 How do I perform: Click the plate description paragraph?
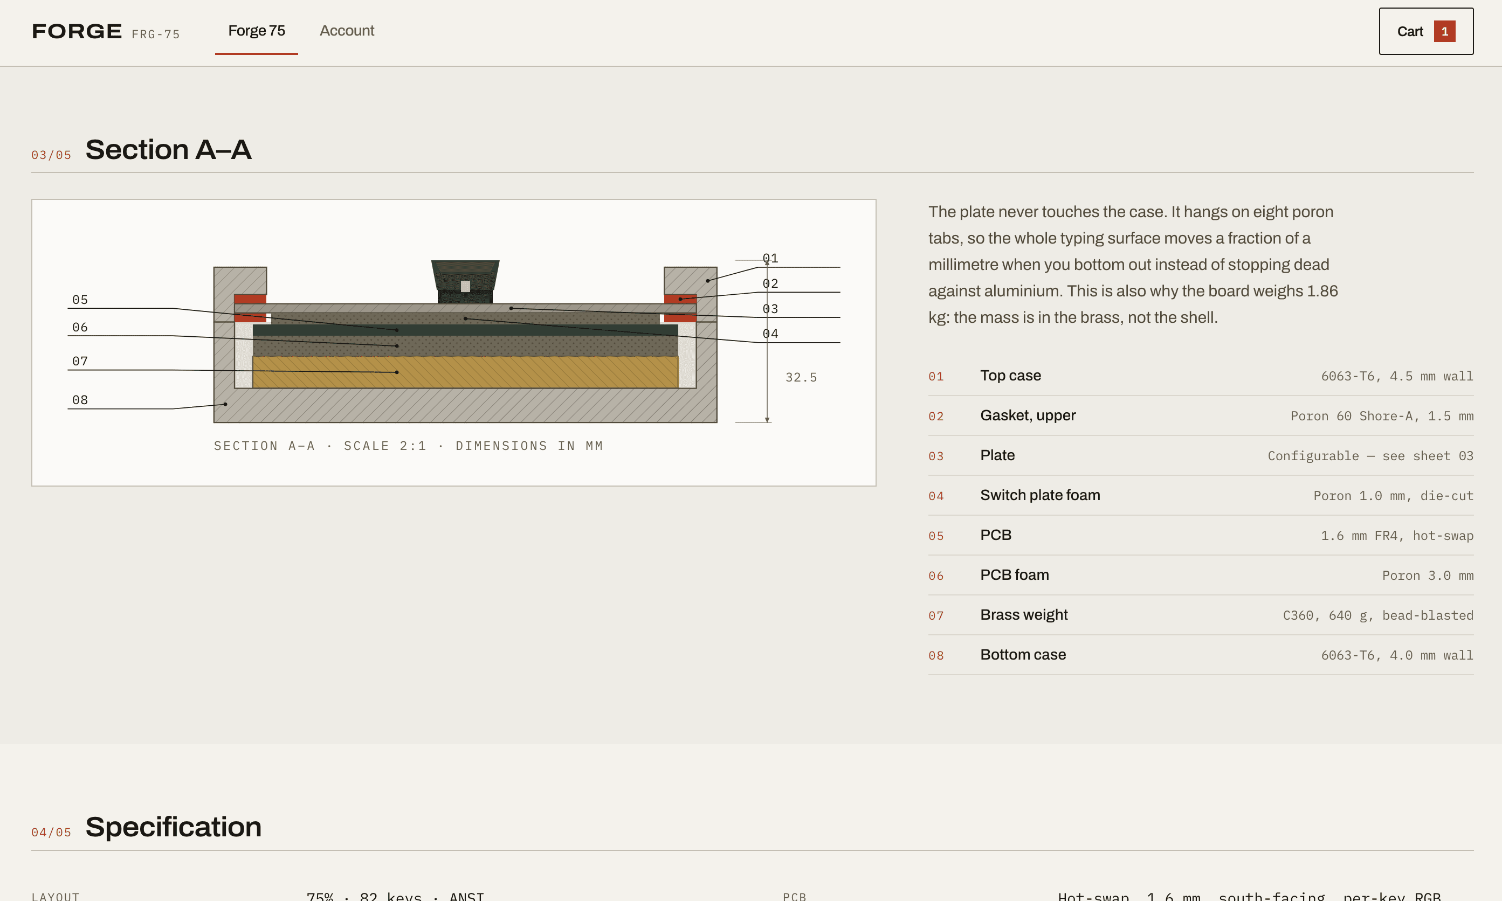(1133, 265)
